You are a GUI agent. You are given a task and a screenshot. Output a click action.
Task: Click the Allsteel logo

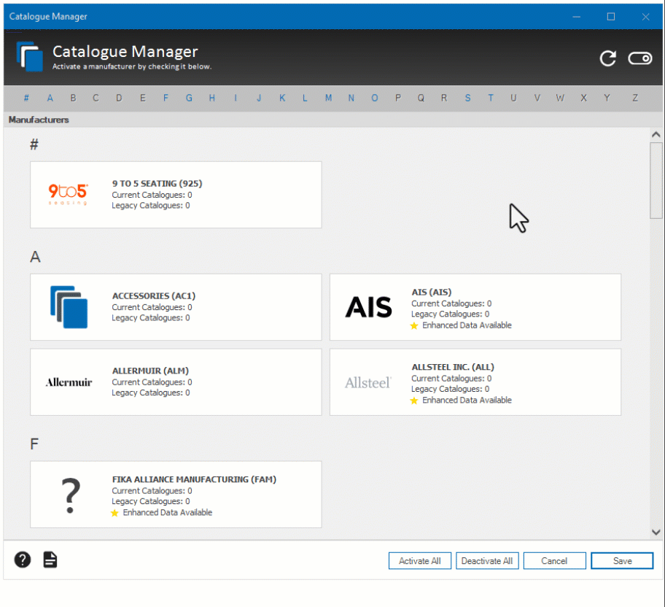(368, 382)
